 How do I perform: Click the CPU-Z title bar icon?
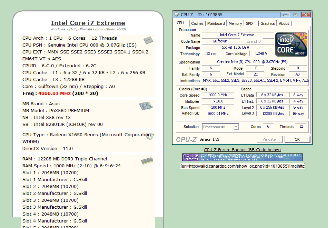pos(177,14)
